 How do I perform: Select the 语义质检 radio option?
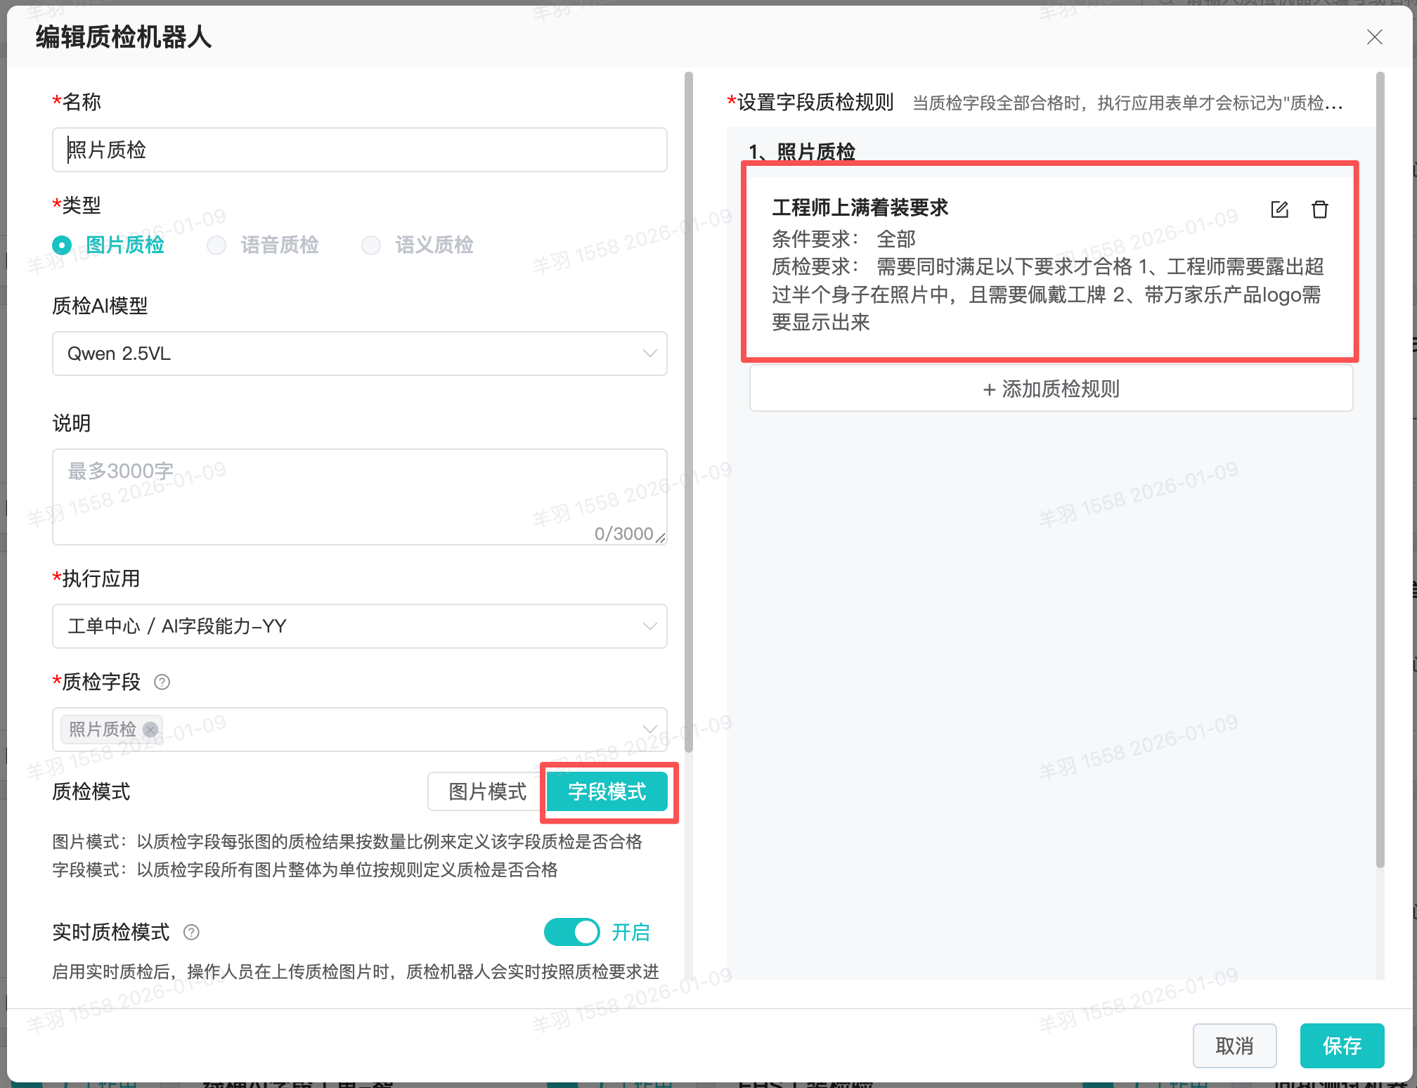pos(371,245)
